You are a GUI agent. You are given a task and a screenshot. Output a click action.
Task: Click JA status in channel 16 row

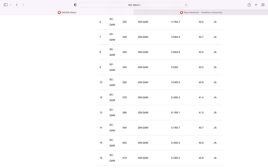coord(215,158)
